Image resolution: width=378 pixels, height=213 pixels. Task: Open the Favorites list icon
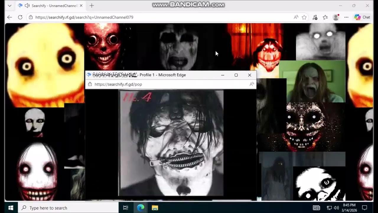pyautogui.click(x=325, y=17)
